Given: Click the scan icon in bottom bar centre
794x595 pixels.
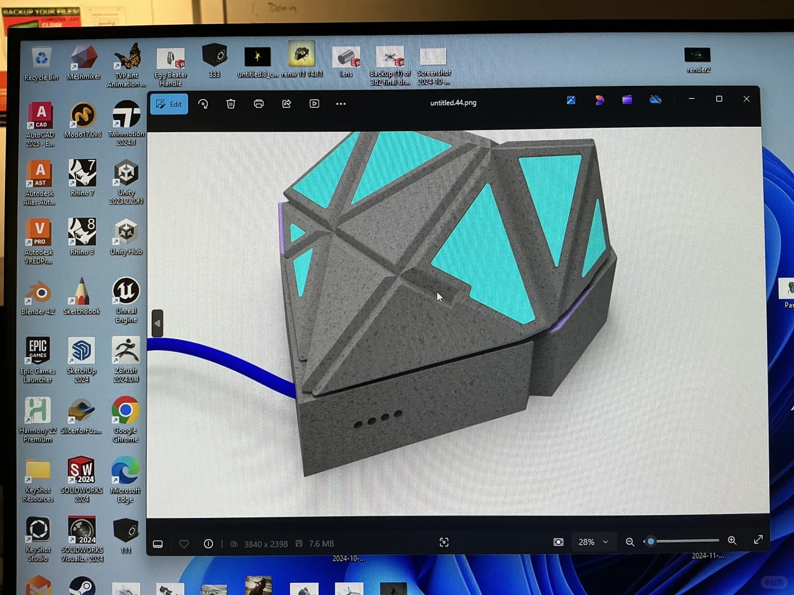Looking at the screenshot, I should 444,543.
